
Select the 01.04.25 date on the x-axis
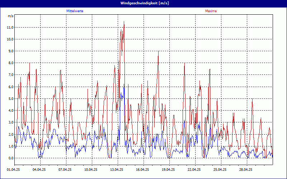point(13,170)
